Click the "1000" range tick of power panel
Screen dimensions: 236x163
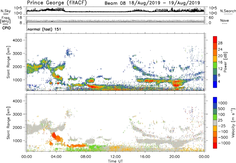pyautogui.click(x=17, y=80)
